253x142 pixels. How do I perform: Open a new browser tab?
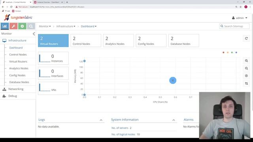[x=67, y=2]
